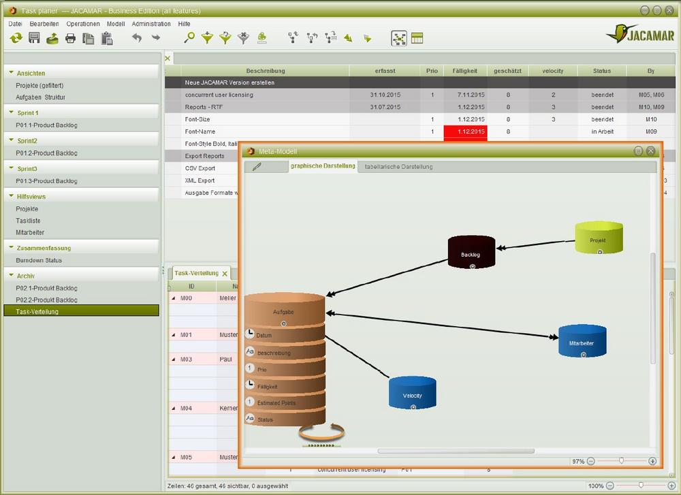Open the Modell menu
The image size is (681, 495).
pos(116,24)
